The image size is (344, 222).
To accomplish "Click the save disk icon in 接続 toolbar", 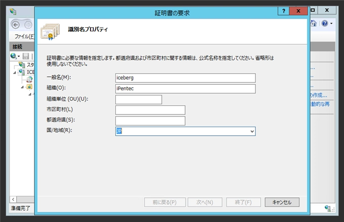I will pos(26,56).
